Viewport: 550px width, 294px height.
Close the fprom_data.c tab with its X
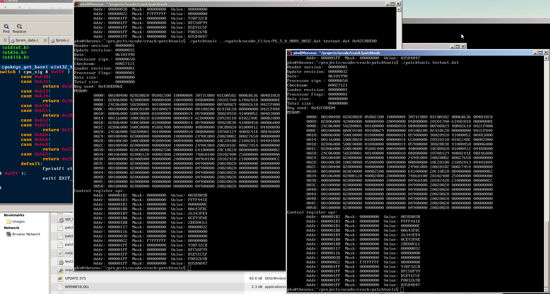45,40
